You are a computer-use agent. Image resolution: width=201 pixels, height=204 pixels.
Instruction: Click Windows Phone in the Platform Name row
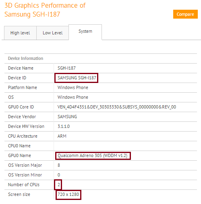pyautogui.click(x=73, y=87)
